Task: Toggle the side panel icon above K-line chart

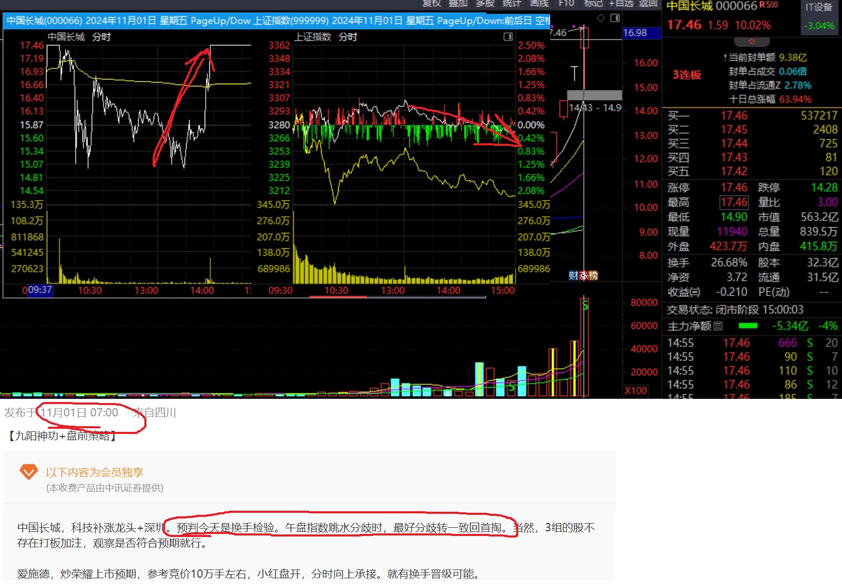Action: (615, 18)
